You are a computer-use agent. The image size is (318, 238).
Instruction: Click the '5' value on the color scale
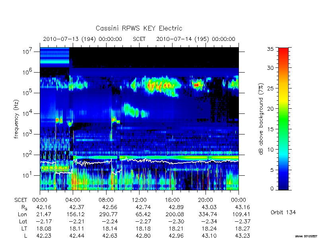(272, 170)
